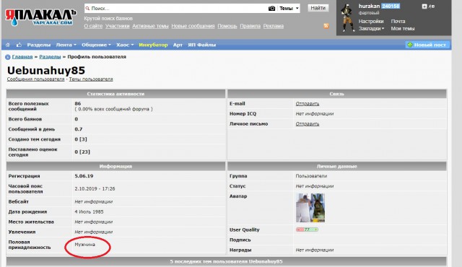
Task: Click the Найти search button
Action: pyautogui.click(x=318, y=8)
